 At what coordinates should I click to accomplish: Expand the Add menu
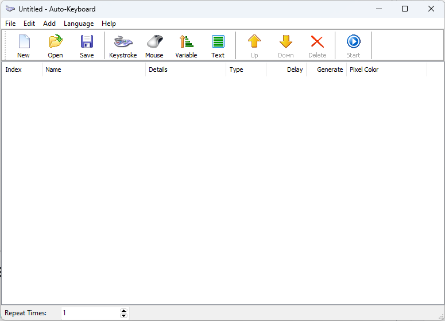(49, 24)
